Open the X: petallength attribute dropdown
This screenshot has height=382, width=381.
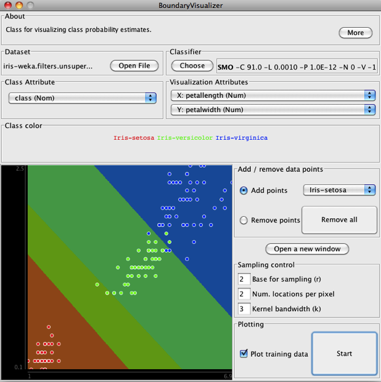point(272,95)
